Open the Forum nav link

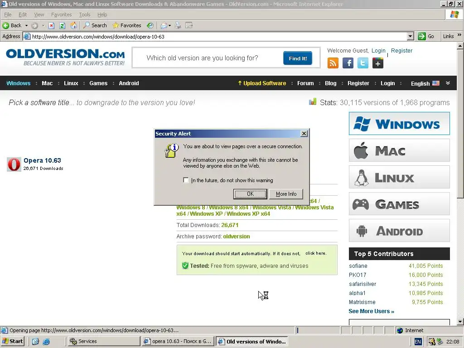click(305, 83)
